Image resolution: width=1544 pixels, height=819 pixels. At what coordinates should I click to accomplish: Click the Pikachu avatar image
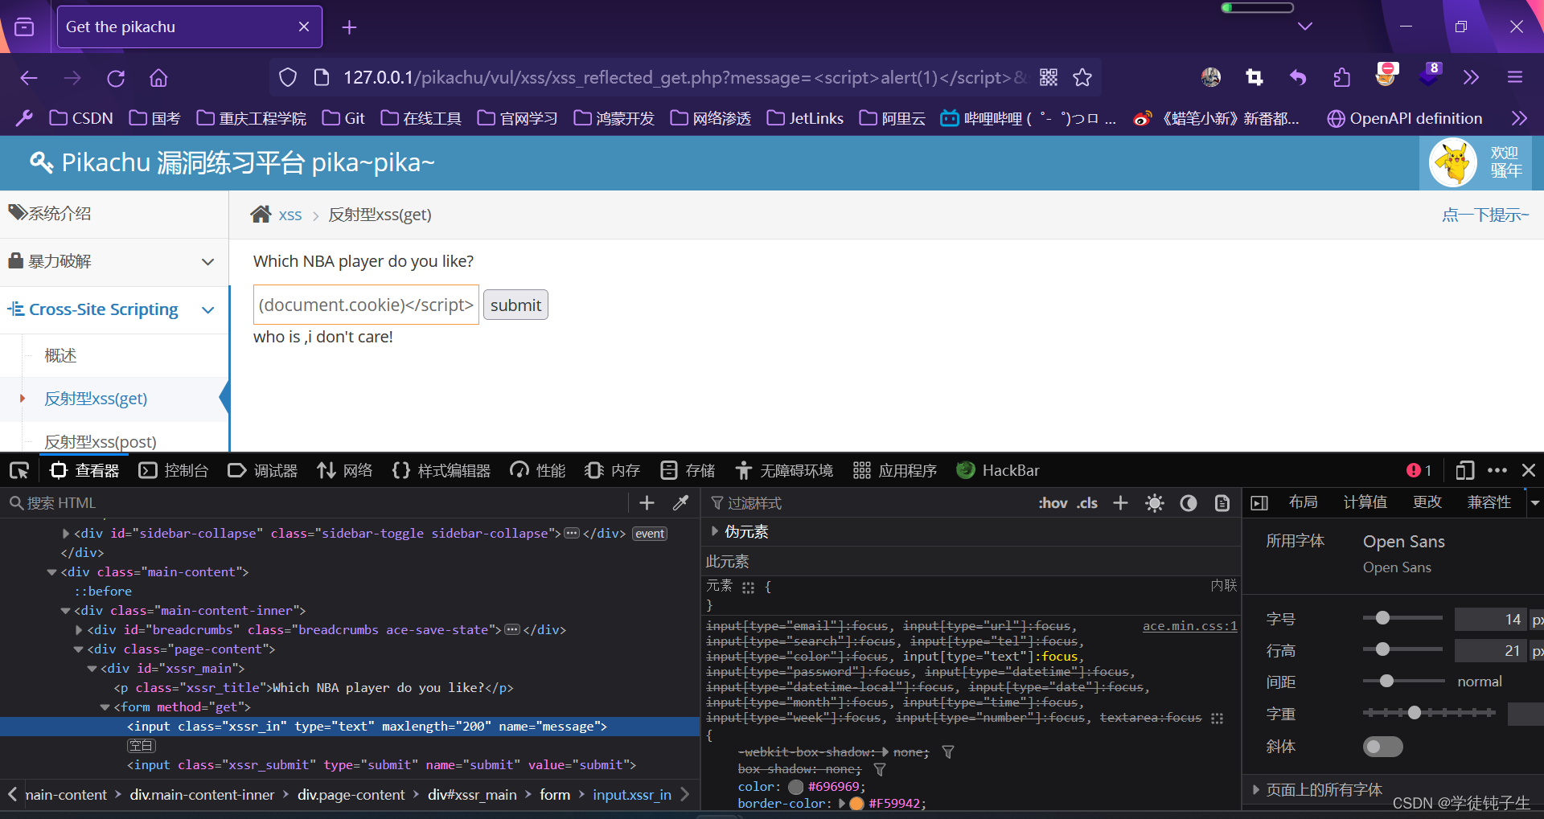[x=1453, y=162]
